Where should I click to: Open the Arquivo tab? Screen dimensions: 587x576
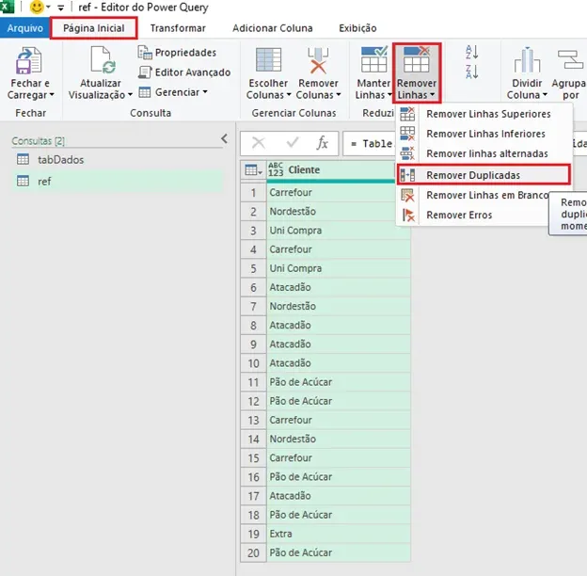click(x=24, y=28)
